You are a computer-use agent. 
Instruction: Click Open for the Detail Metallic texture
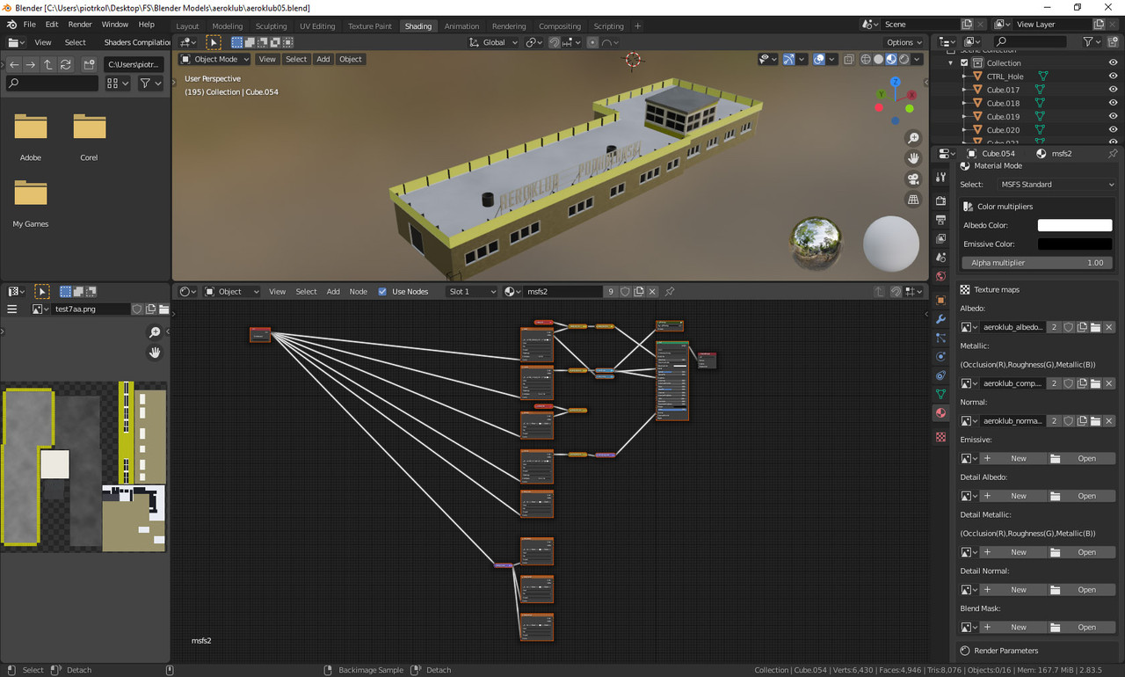1080,552
